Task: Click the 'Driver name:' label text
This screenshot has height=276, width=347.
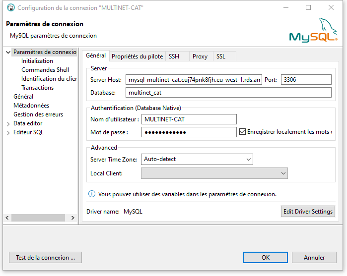Action: click(103, 212)
